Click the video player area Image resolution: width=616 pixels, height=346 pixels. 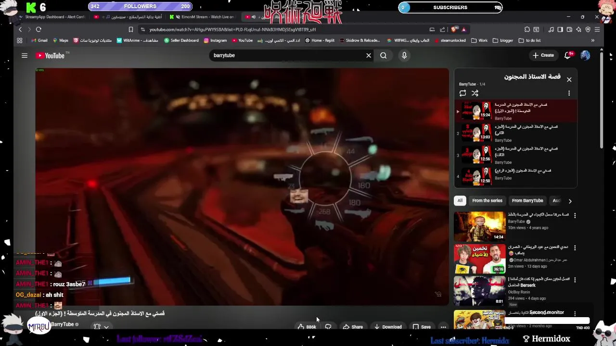(242, 186)
